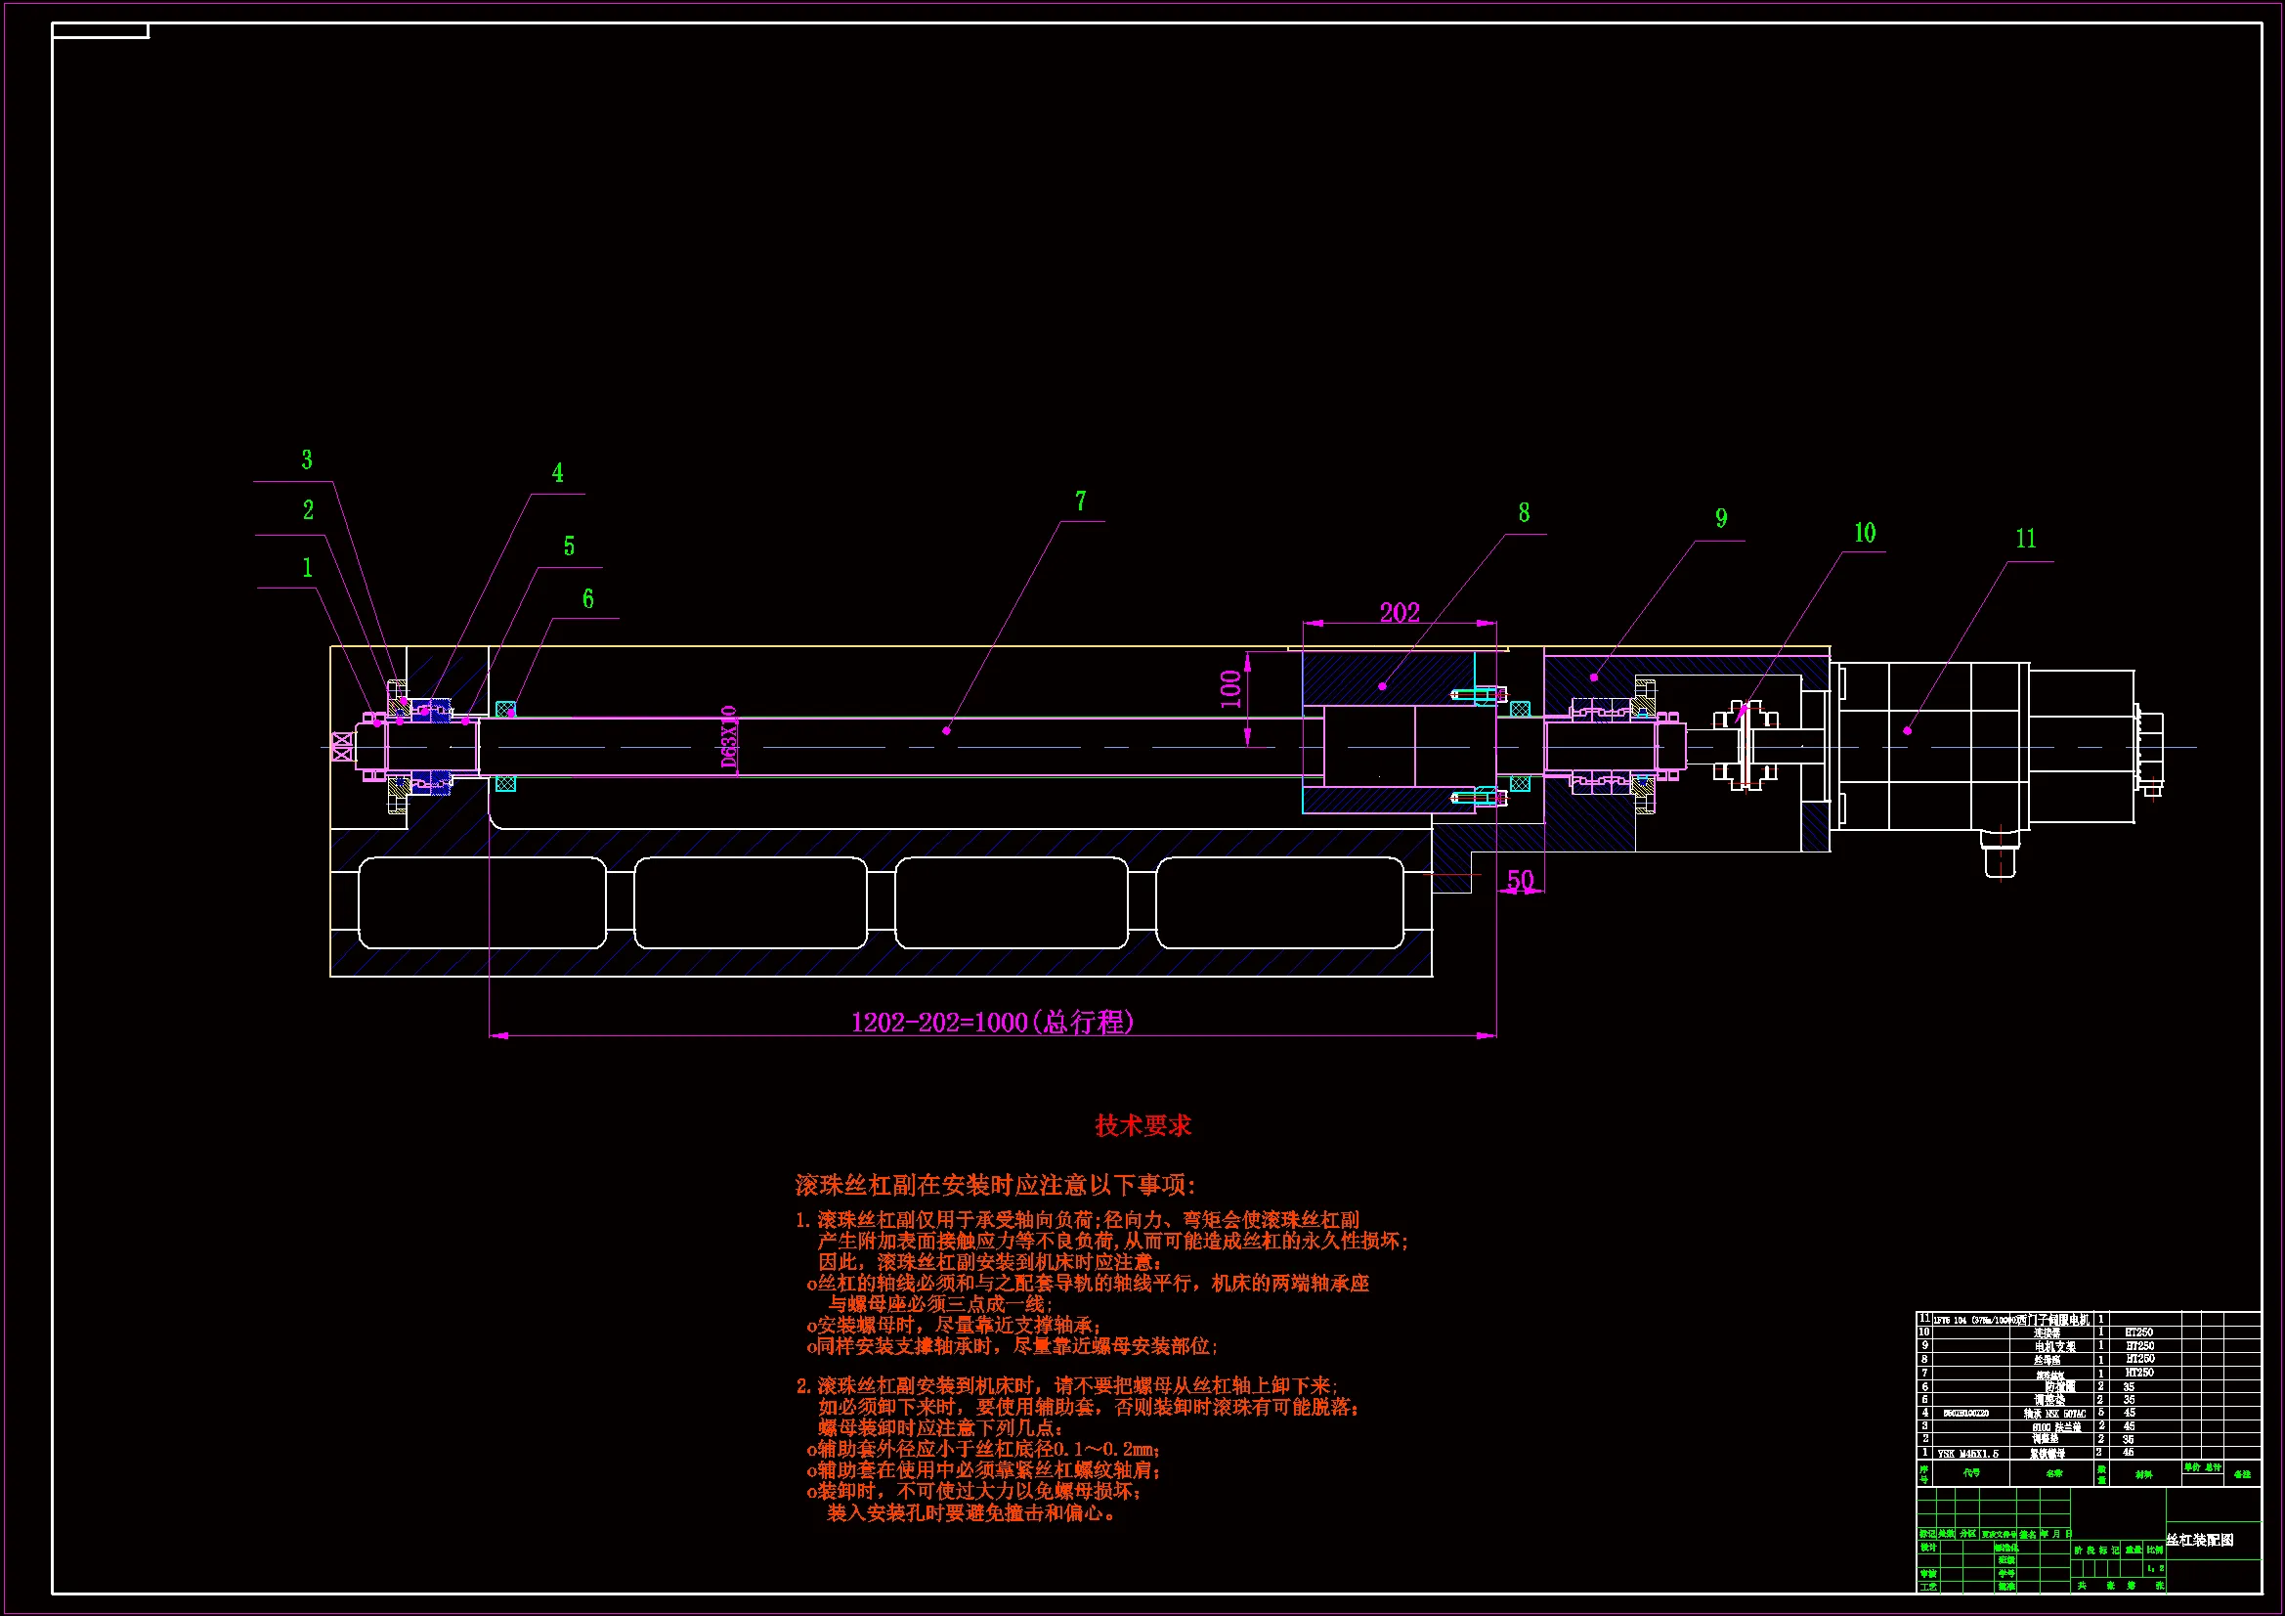Click part balloon number 7
Viewport: 2285px width, 1616px height.
(x=1081, y=502)
